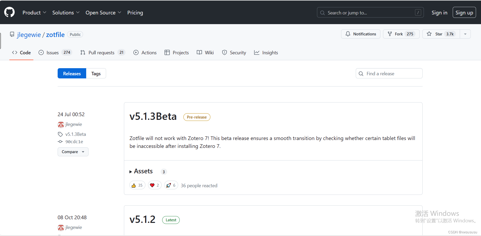Image resolution: width=481 pixels, height=236 pixels.
Task: Open the star options dropdown arrow
Action: point(465,34)
